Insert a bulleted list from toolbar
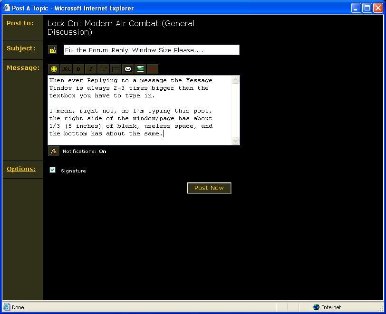Screen dimensions: 386x314 click(116, 69)
